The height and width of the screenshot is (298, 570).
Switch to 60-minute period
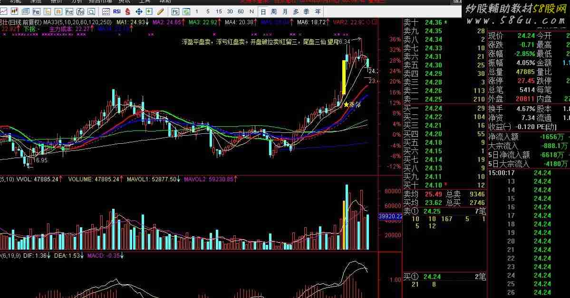(x=241, y=11)
